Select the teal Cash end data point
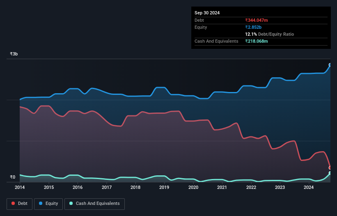Viewport: 337px width, 216px height. 330,173
